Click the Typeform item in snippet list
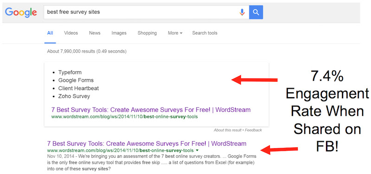The width and height of the screenshot is (371, 174). (70, 72)
